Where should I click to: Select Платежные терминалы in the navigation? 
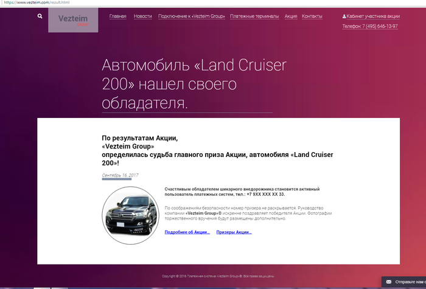(254, 16)
